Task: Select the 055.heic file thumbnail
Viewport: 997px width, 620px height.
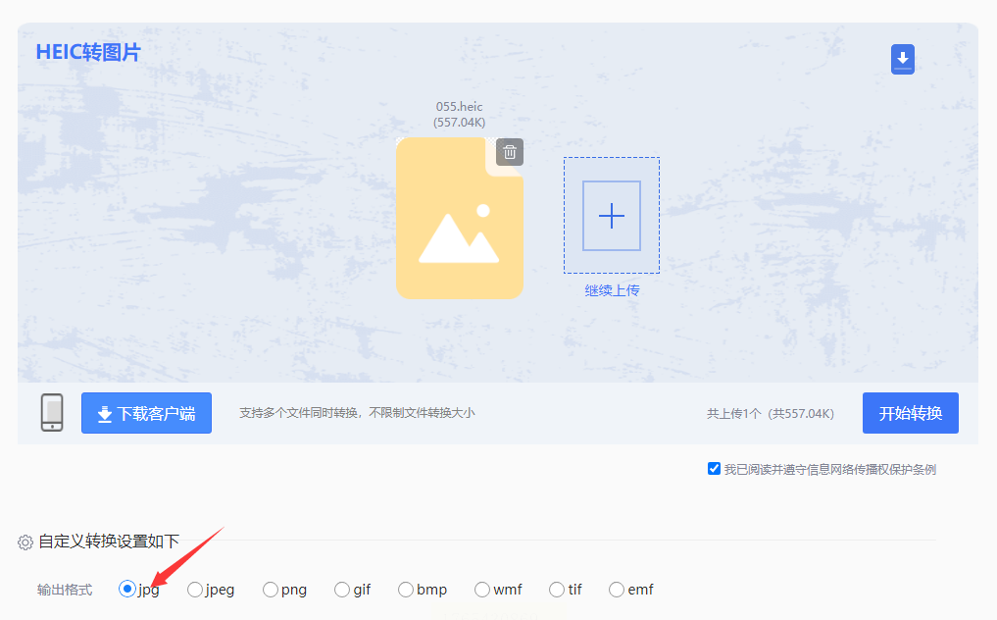Action: (x=460, y=219)
